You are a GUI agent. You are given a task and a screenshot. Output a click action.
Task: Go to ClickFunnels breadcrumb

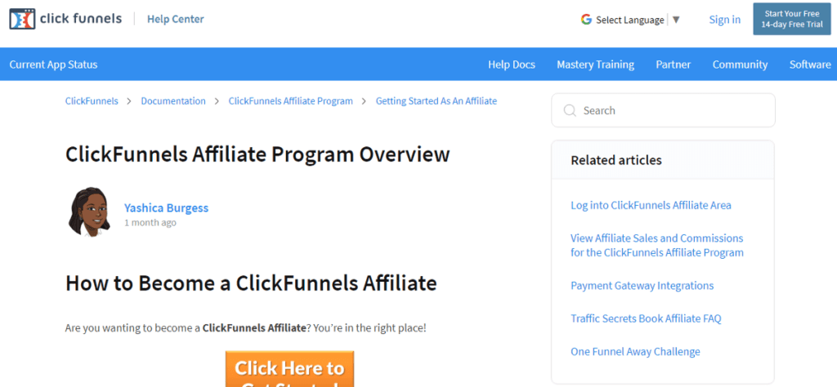(92, 100)
